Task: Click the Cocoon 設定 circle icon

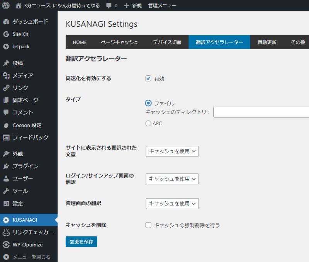Action: click(x=6, y=125)
